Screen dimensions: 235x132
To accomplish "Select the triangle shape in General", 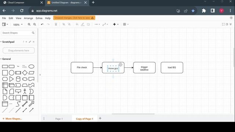I will point(11,79).
